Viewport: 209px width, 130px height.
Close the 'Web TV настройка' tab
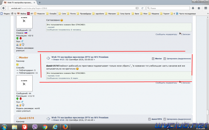coord(34,3)
